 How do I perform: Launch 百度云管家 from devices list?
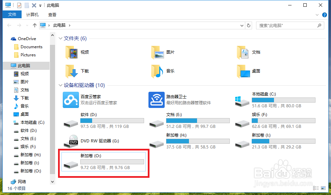coord(90,100)
